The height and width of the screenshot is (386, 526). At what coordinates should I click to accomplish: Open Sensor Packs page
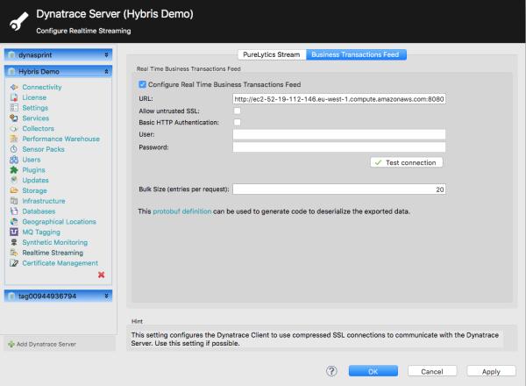click(43, 149)
